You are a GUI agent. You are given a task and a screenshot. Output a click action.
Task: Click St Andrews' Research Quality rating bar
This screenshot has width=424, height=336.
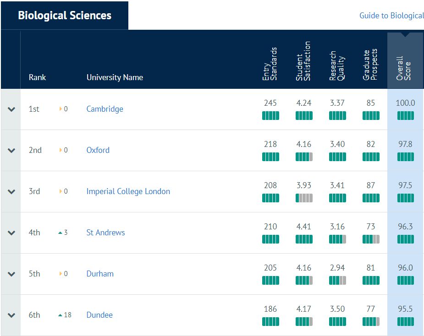337,239
